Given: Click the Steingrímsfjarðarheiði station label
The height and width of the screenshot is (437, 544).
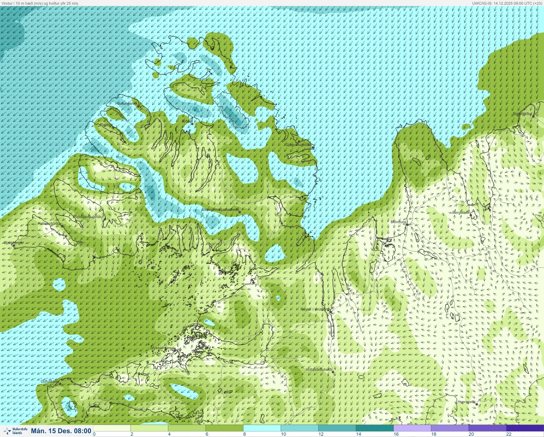Looking at the screenshot, I should 220,210.
